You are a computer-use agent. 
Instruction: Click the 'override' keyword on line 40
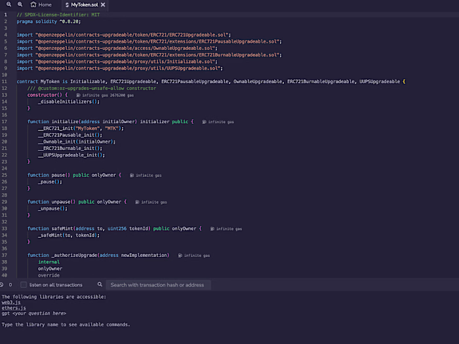(49, 275)
